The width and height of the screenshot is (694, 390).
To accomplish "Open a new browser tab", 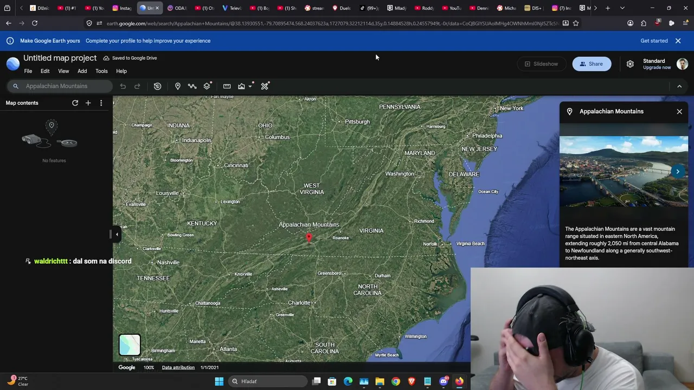I will point(608,8).
